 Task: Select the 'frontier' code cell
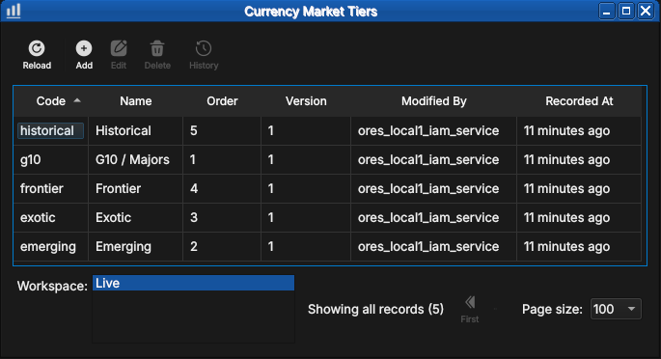click(x=50, y=188)
